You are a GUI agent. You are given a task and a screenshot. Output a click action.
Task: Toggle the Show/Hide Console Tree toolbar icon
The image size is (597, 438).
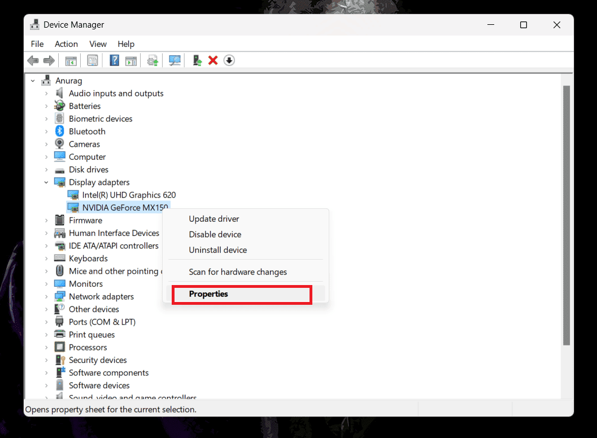pos(71,60)
